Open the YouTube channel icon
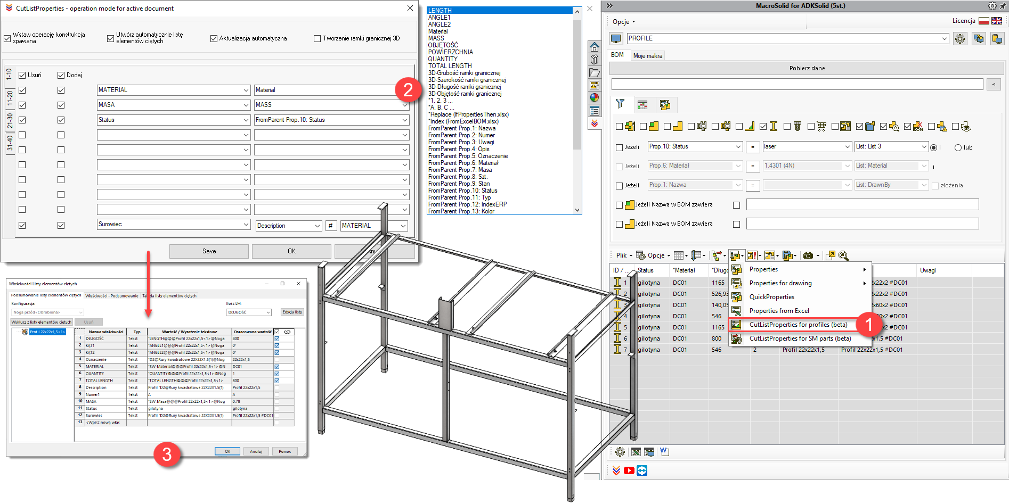The image size is (1009, 504). 629,470
